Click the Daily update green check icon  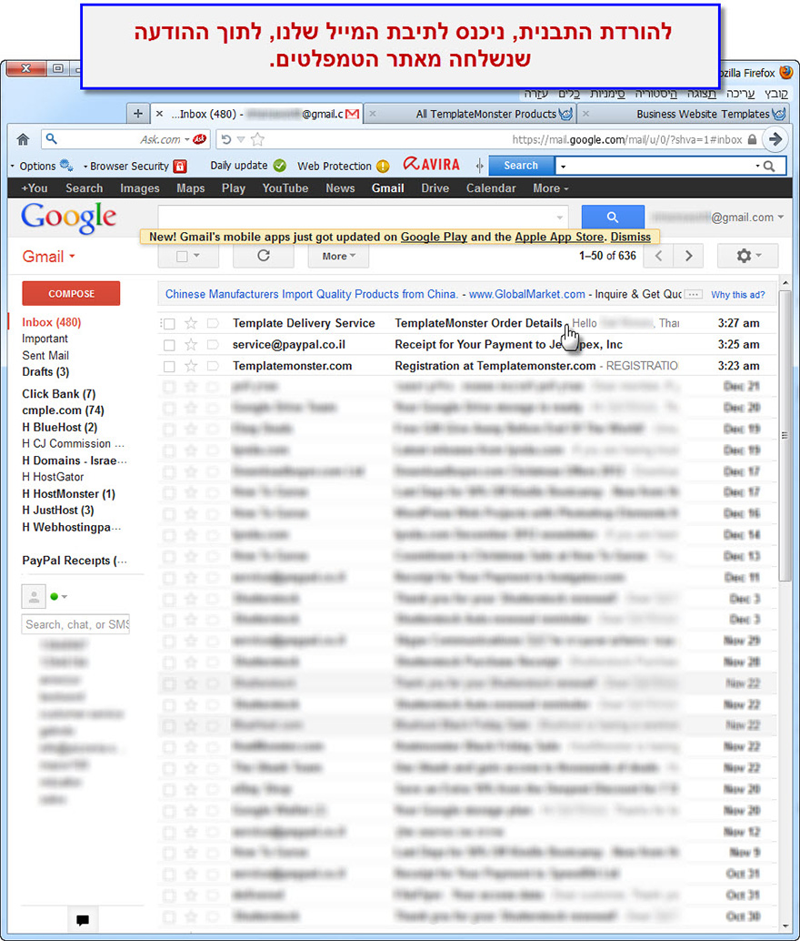279,165
